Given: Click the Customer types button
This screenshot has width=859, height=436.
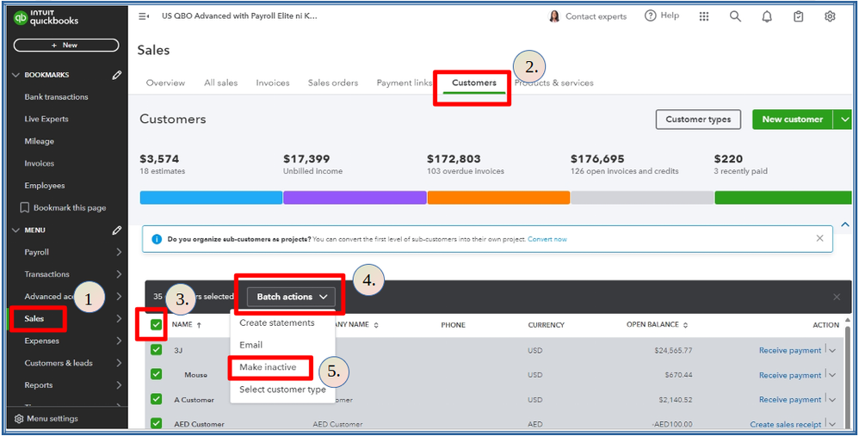Looking at the screenshot, I should [698, 120].
